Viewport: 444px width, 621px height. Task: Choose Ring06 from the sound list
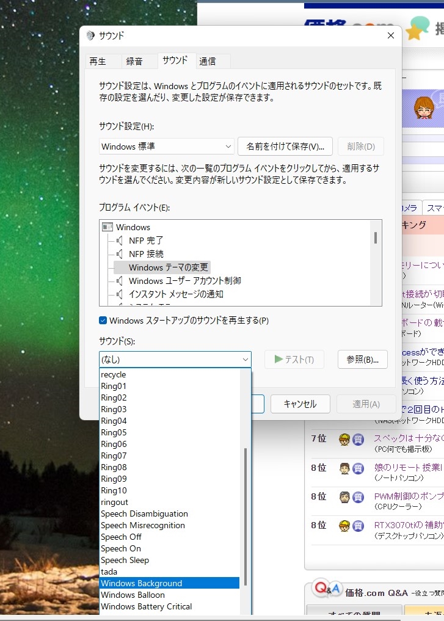click(170, 444)
